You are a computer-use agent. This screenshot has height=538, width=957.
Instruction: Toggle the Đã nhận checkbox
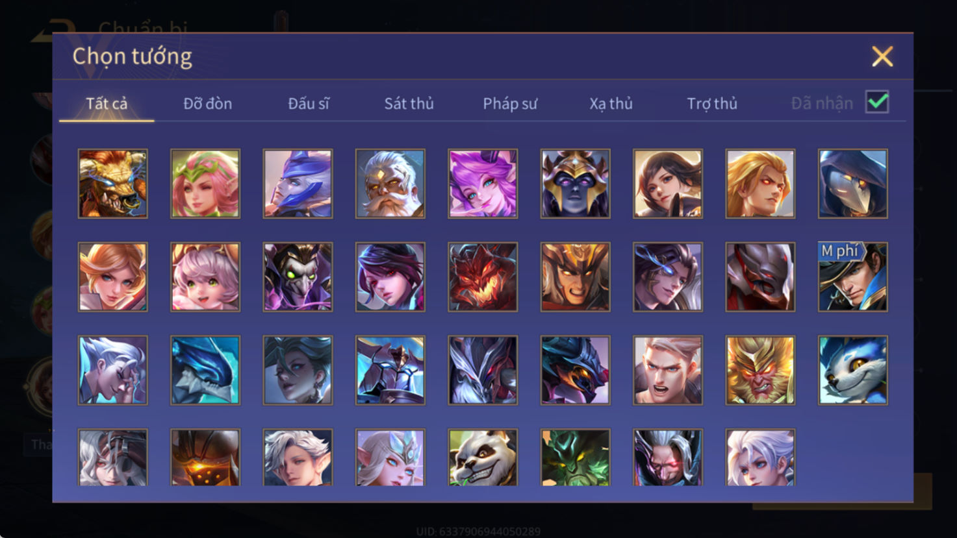pos(877,102)
